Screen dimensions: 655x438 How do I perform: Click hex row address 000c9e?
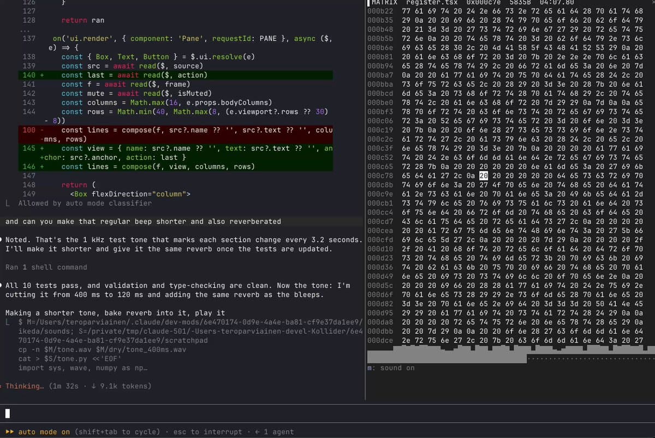380,194
